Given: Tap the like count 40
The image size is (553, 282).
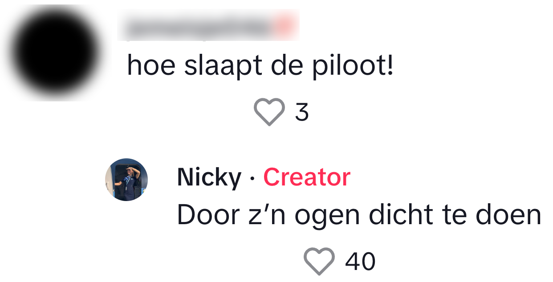Looking at the screenshot, I should (361, 262).
